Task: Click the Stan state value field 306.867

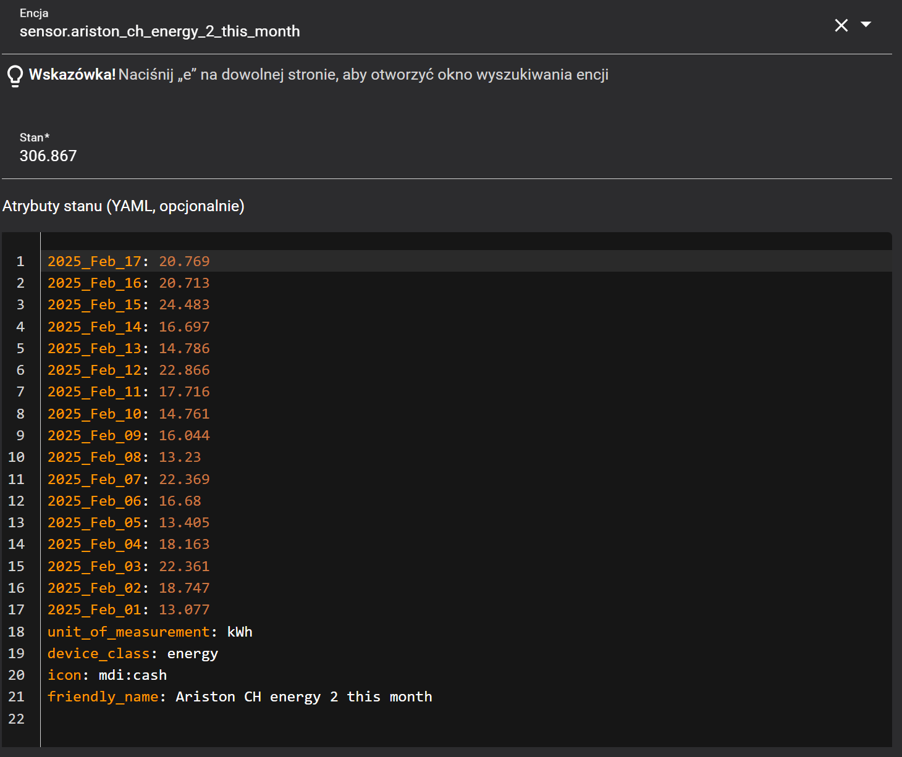Action: coord(48,156)
